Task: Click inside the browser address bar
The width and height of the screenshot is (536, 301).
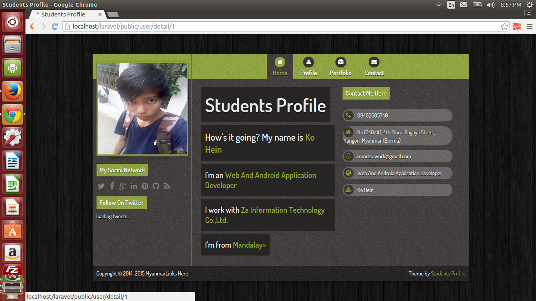Action: (x=157, y=26)
